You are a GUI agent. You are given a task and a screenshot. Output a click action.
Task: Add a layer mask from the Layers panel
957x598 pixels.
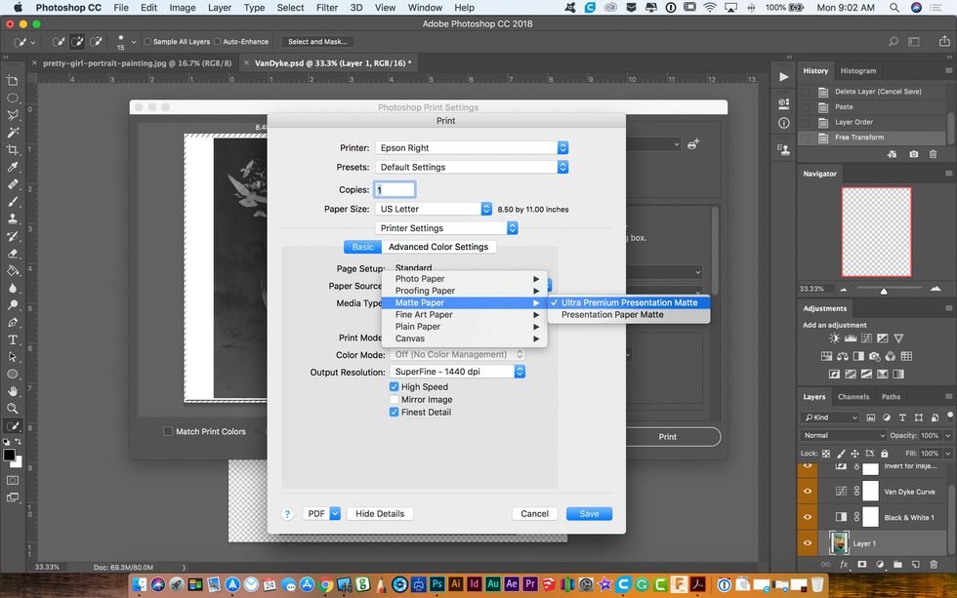[x=862, y=563]
